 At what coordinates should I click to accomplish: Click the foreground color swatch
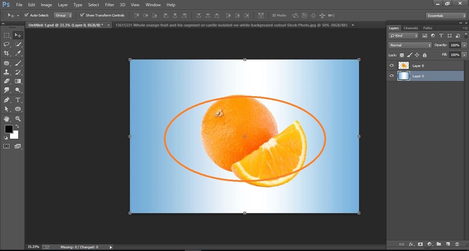tap(9, 129)
